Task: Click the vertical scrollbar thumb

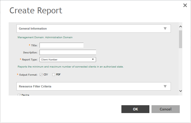Action: [180, 39]
